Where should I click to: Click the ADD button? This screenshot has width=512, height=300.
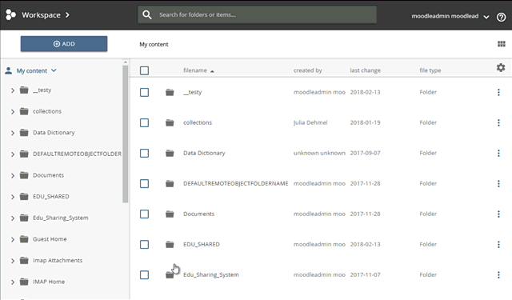point(64,44)
